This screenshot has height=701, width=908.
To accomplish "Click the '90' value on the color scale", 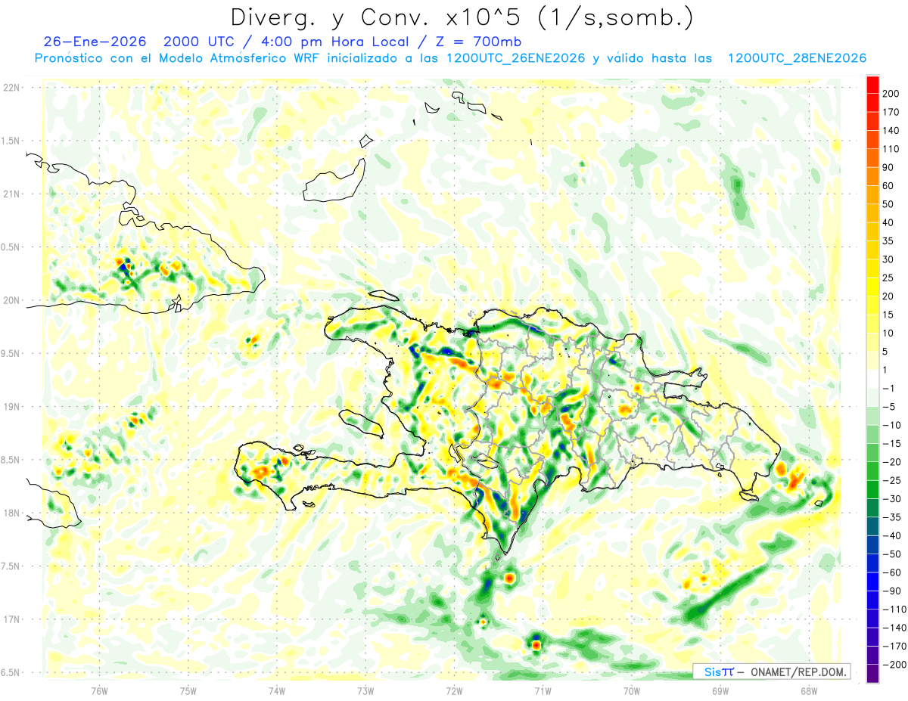I will pos(888,167).
